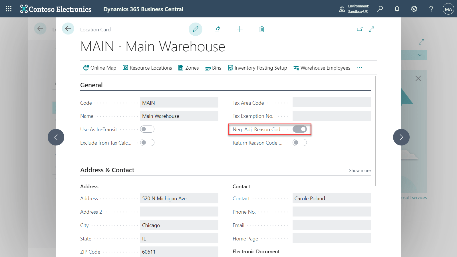
Task: Toggle Use As In-Transit switch
Action: point(147,129)
